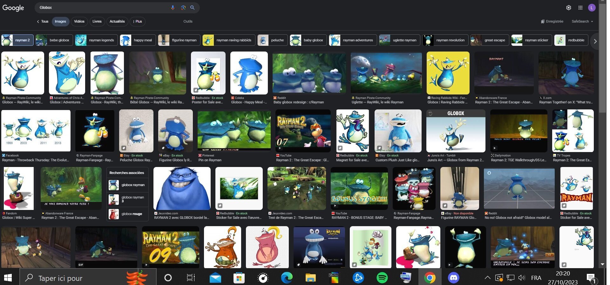
Task: Open volume control in system tray
Action: coord(522,278)
